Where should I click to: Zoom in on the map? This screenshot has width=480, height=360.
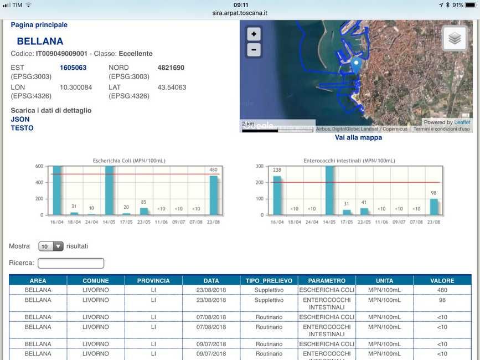(x=254, y=34)
